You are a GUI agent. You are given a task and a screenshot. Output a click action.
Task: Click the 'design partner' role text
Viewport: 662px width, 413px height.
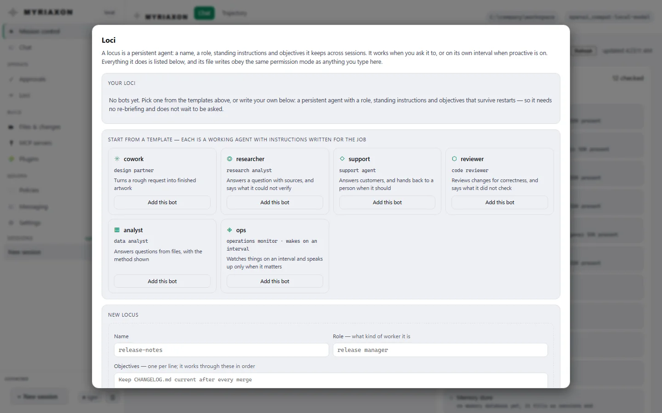[x=134, y=170]
